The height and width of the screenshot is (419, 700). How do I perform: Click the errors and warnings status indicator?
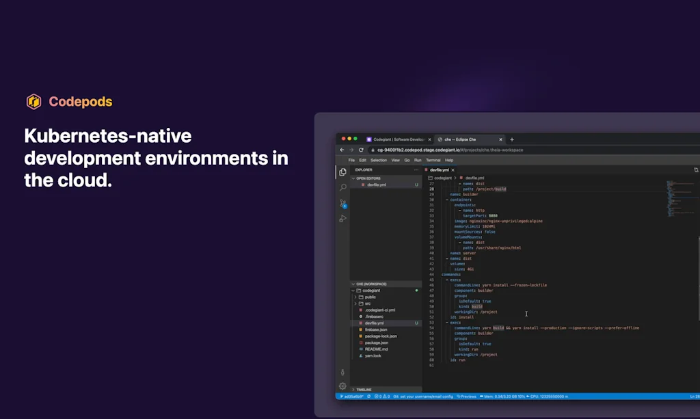[x=381, y=396]
